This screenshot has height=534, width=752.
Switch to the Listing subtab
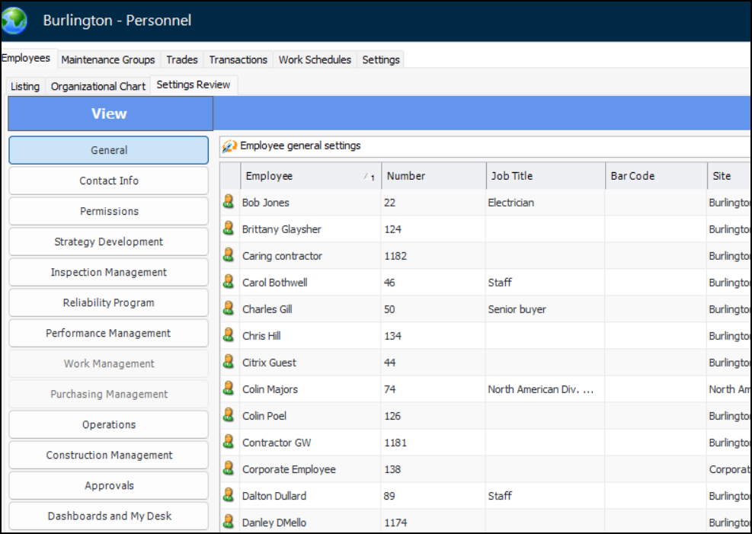pyautogui.click(x=25, y=86)
